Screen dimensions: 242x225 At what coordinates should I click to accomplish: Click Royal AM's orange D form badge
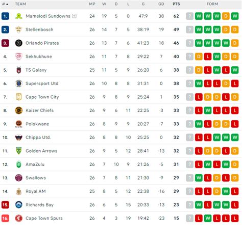point(216,191)
